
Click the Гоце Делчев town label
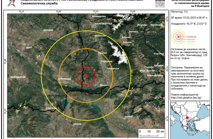tap(147, 71)
